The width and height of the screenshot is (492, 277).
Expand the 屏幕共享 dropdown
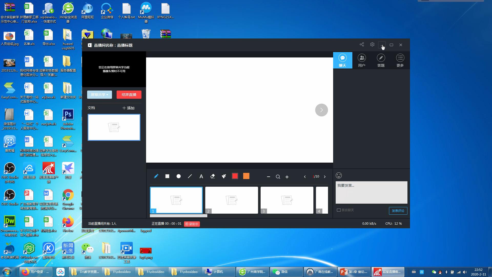(99, 95)
